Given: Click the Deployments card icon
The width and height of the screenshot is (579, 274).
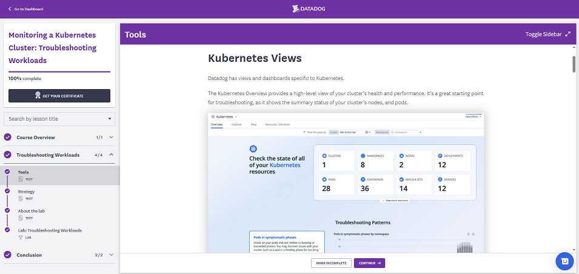Looking at the screenshot, I should pos(440,156).
